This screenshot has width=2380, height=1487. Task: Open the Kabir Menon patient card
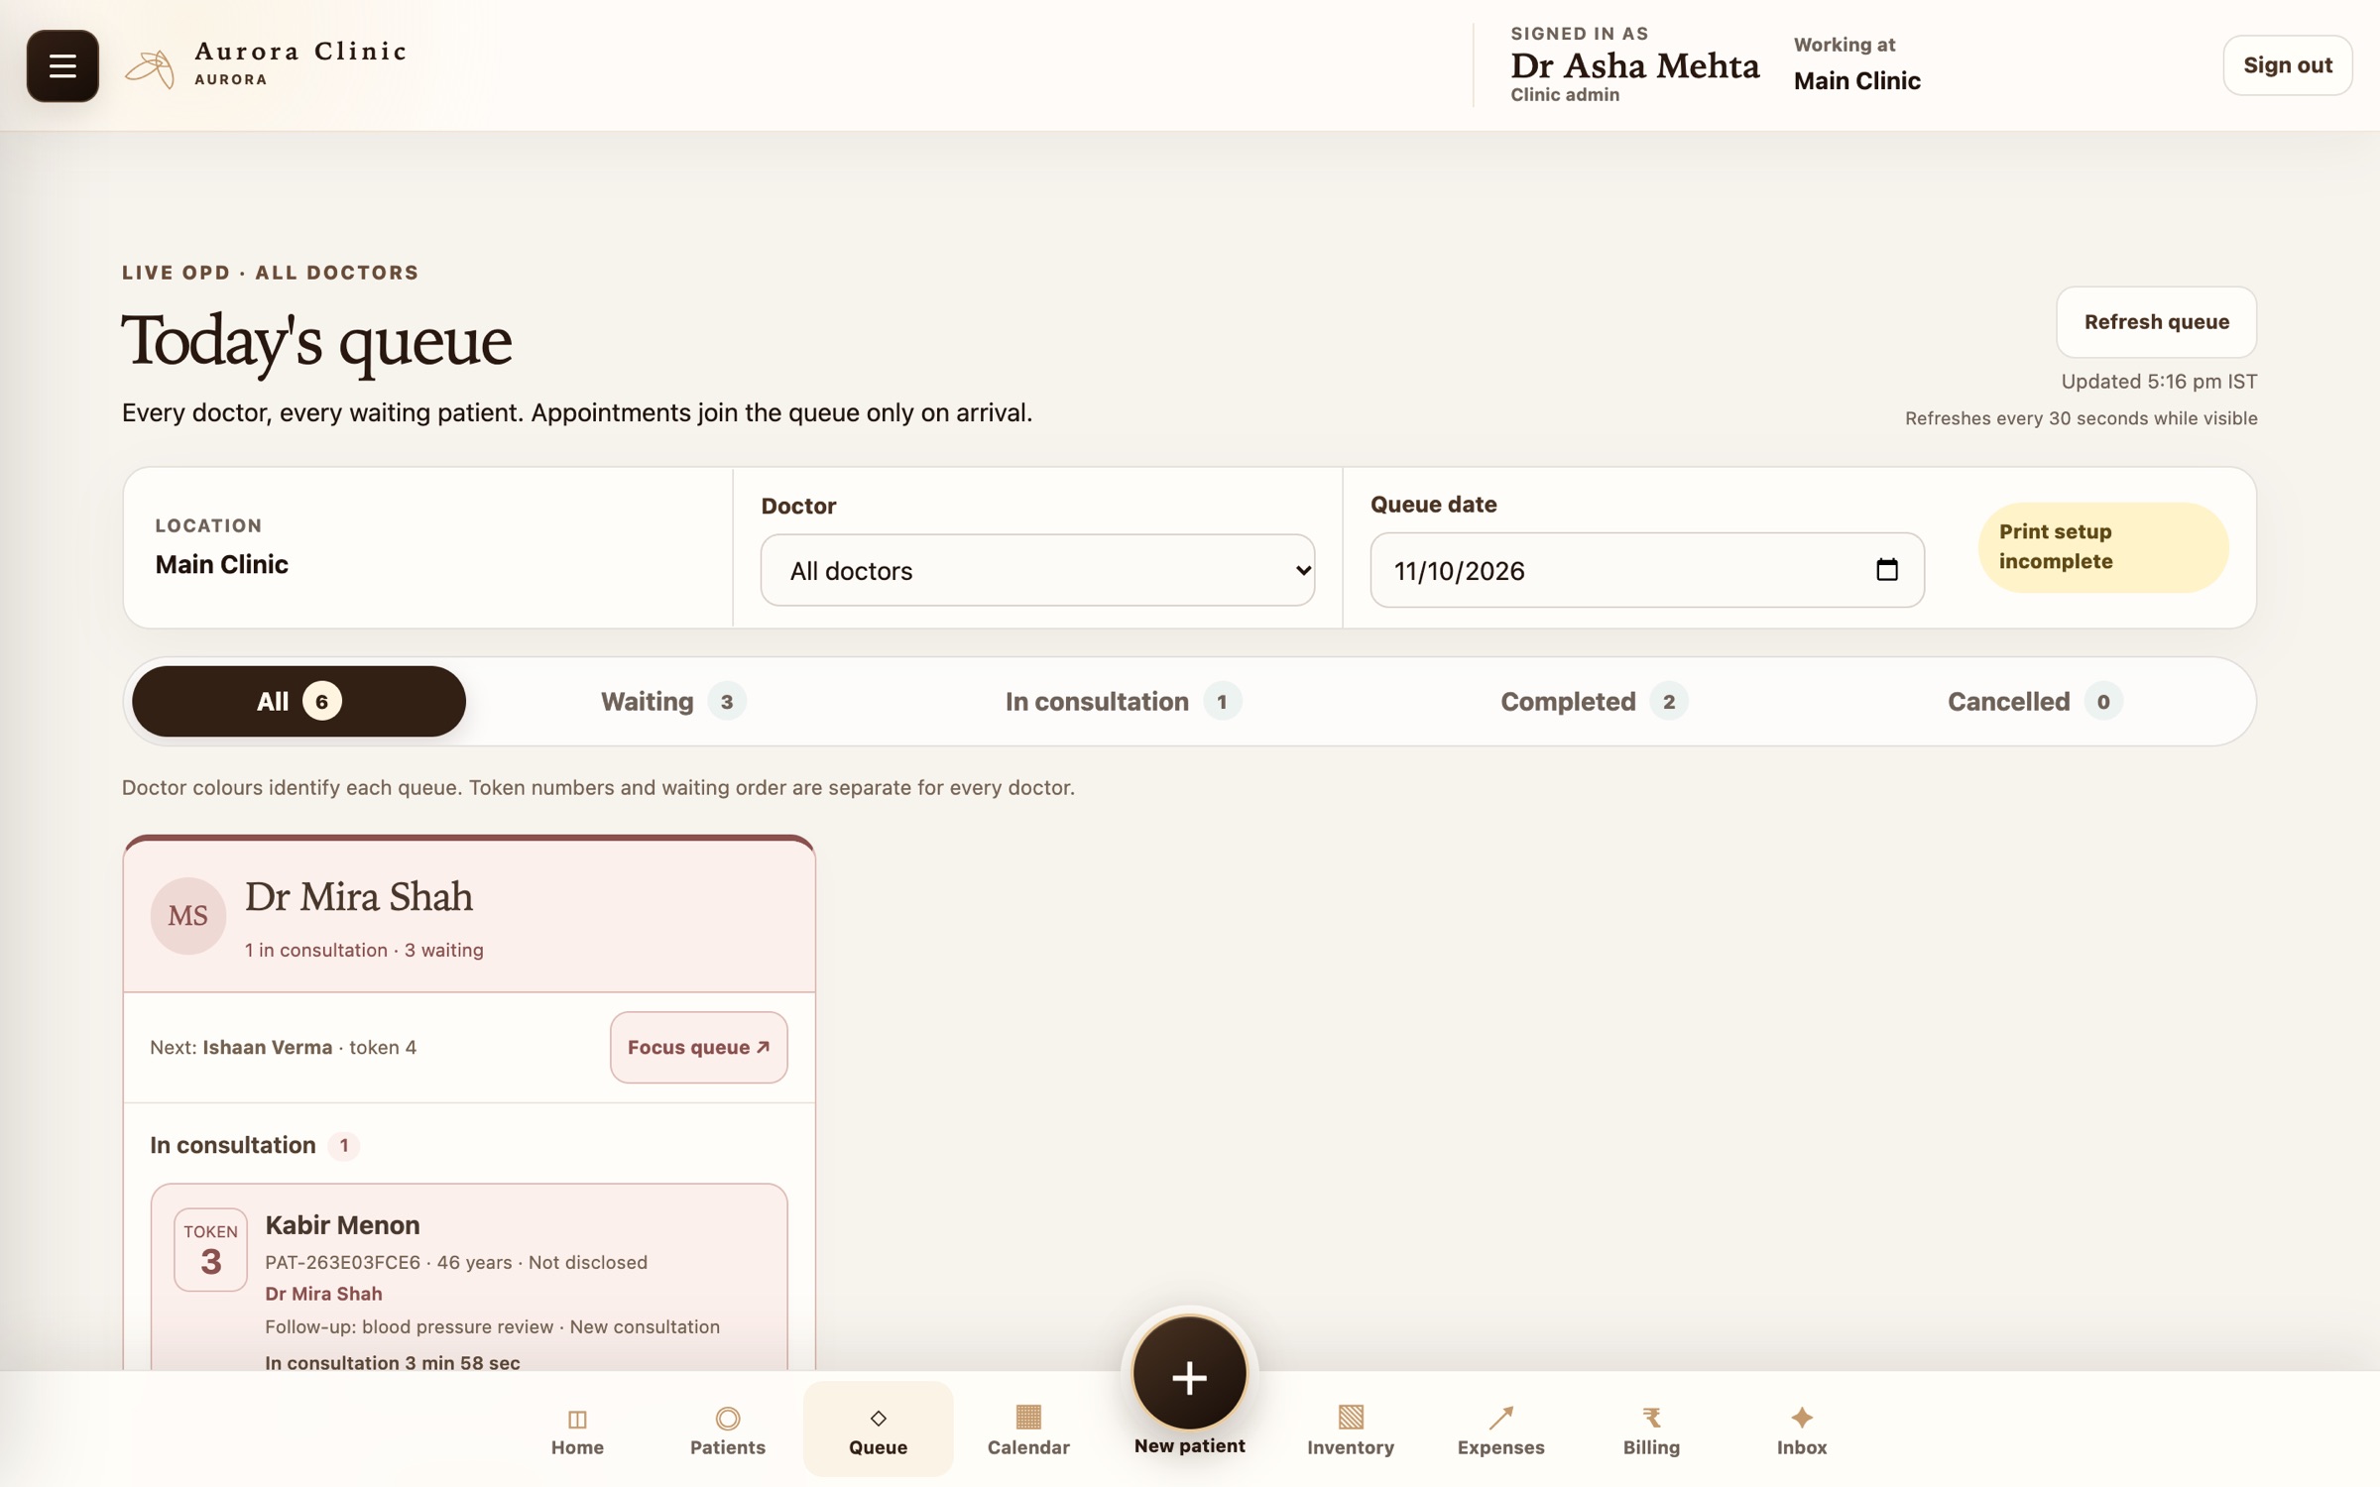pos(469,1279)
